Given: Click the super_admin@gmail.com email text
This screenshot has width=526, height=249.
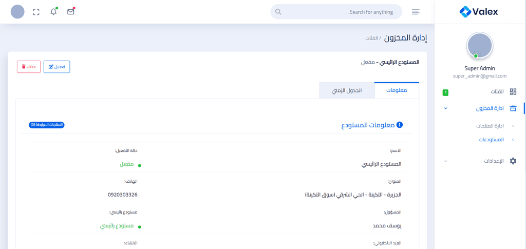Looking at the screenshot, I should pyautogui.click(x=480, y=76).
